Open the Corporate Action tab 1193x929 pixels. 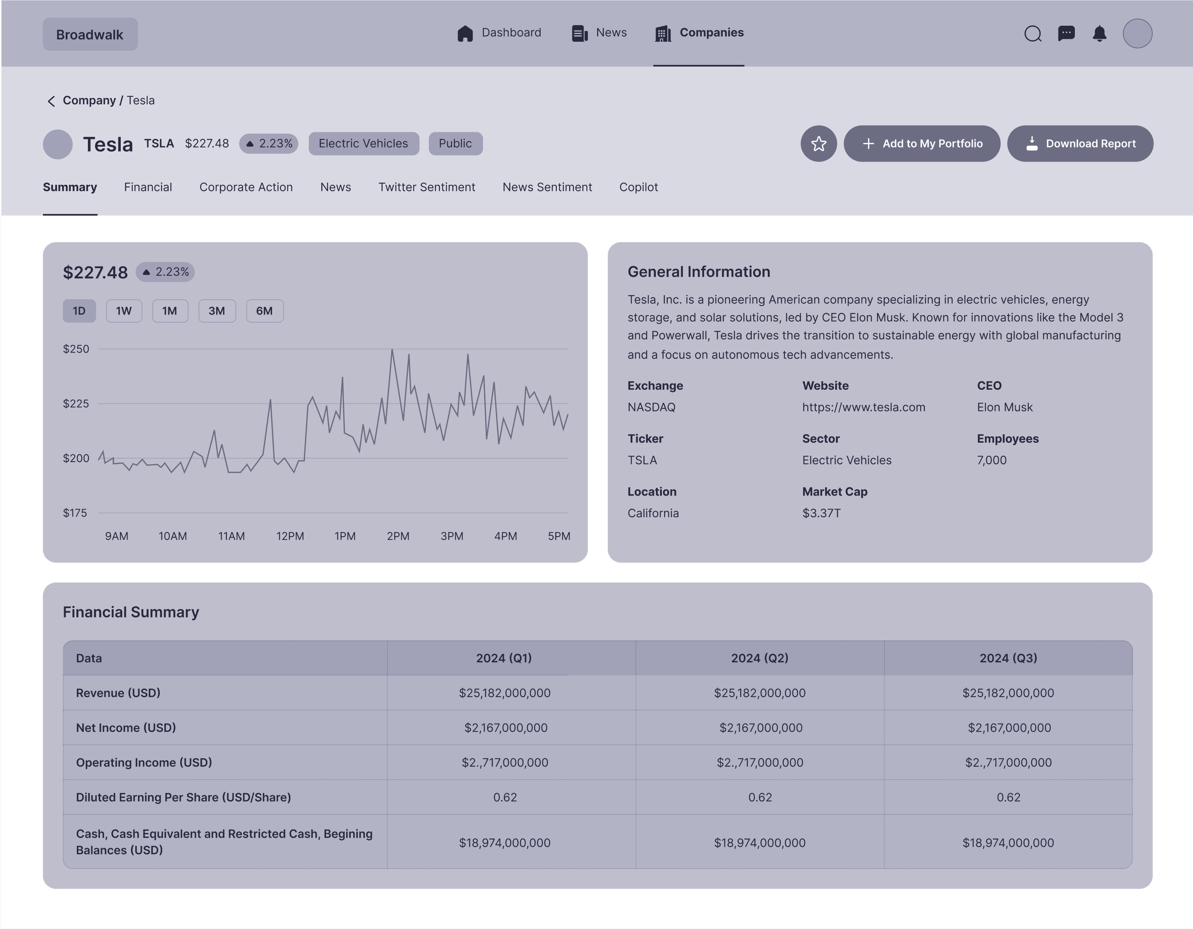click(246, 187)
